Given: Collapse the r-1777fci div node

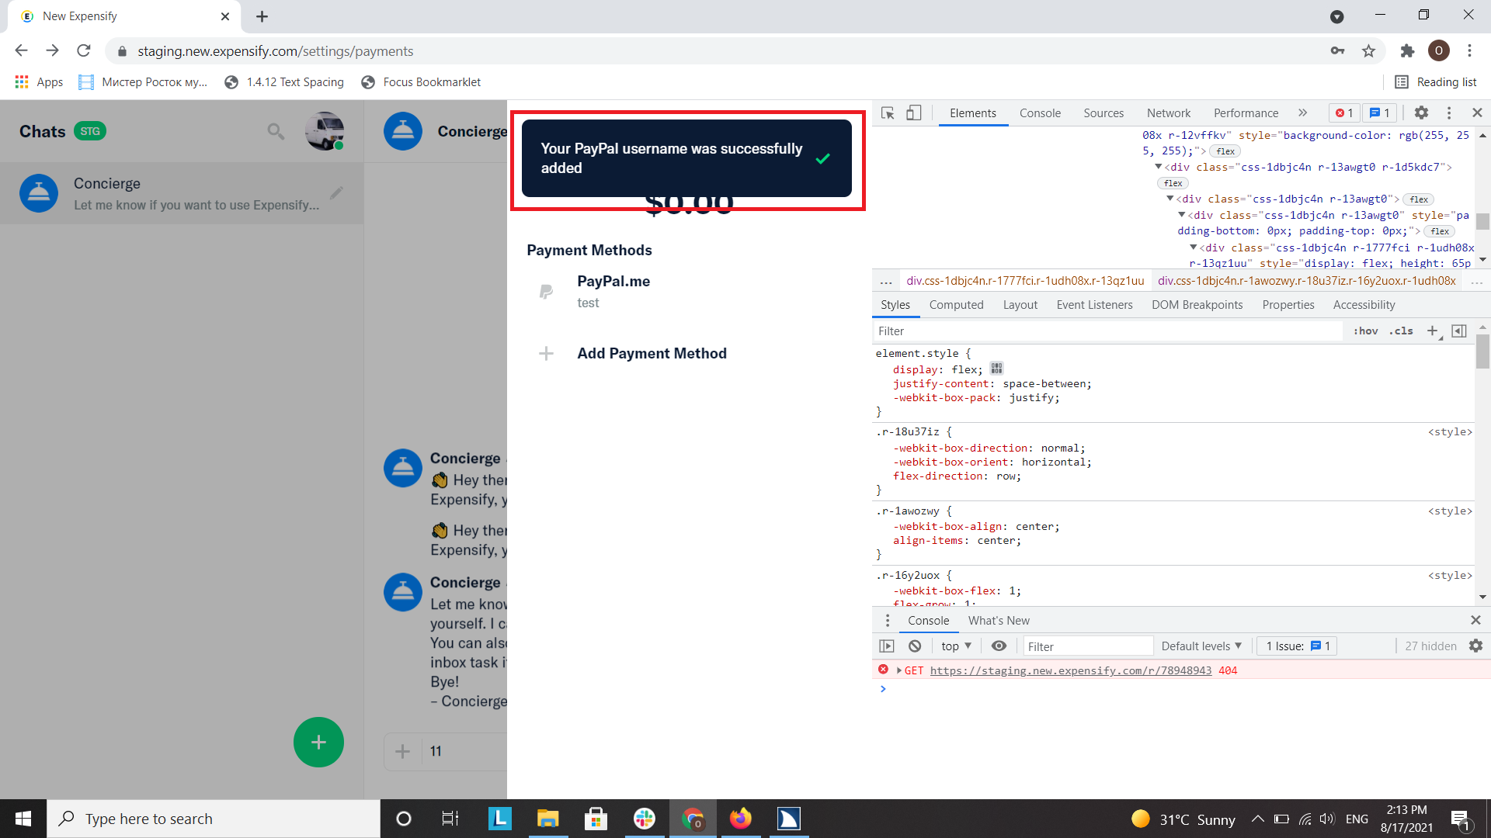Looking at the screenshot, I should (x=1194, y=248).
